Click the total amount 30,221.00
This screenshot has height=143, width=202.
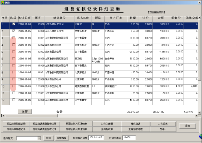tap(158, 112)
